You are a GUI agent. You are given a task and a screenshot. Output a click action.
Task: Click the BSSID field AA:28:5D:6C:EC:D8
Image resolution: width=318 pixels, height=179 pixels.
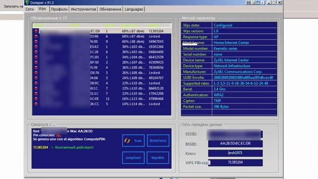pyautogui.click(x=235, y=144)
